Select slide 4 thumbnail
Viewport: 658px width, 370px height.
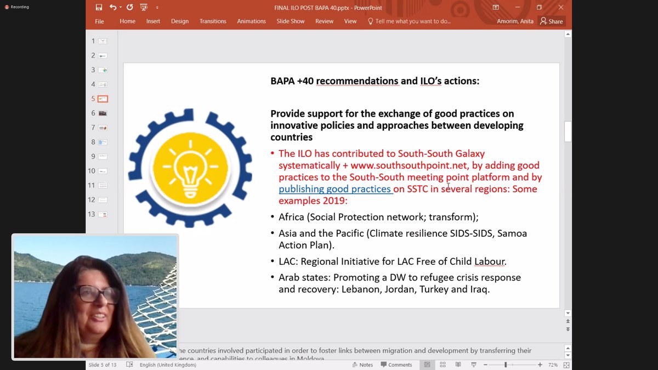pos(103,84)
